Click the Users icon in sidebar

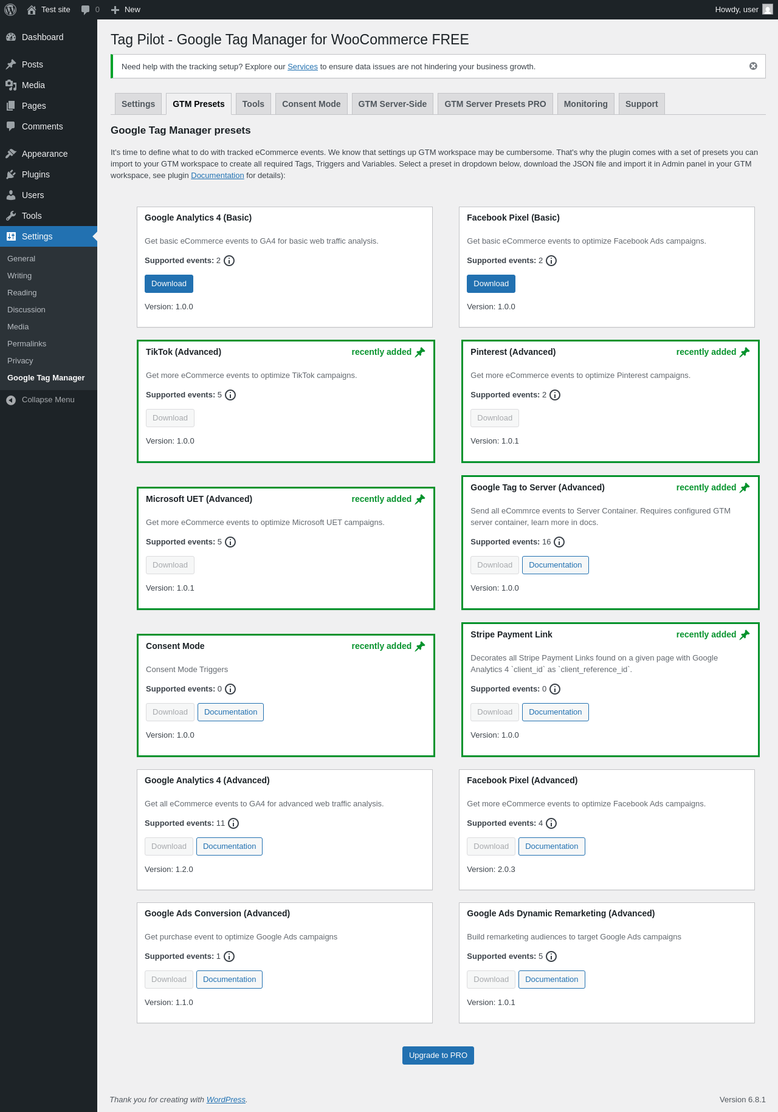[x=11, y=195]
